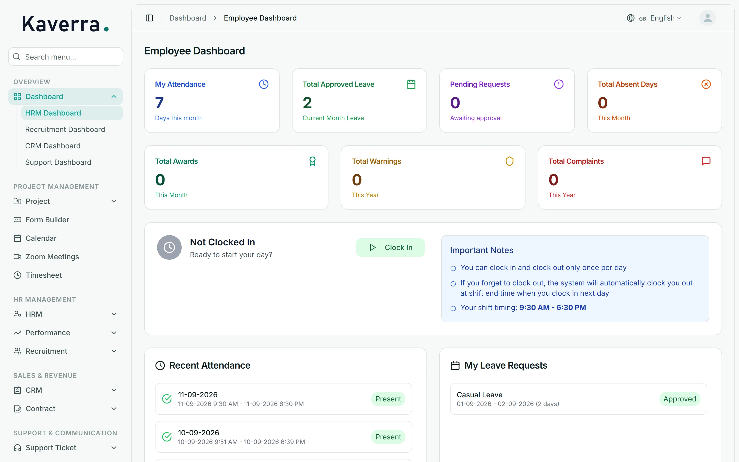This screenshot has height=462, width=739.
Task: Click the green check icon for 10-09-2026
Action: coord(167,437)
